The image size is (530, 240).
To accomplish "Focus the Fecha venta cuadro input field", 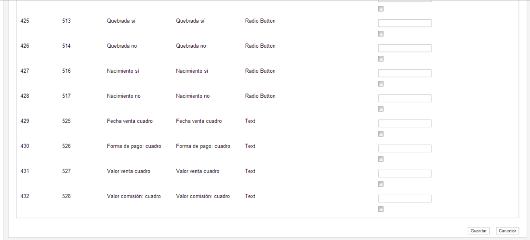I will point(405,123).
